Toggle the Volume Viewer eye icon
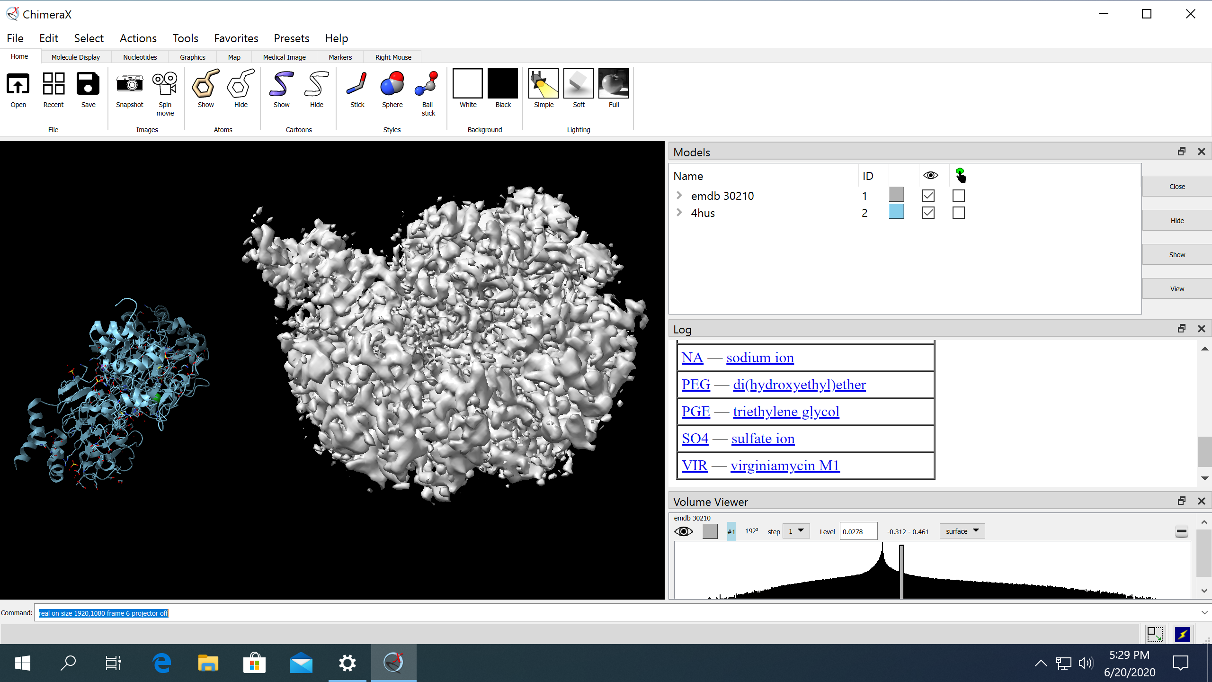1212x682 pixels. point(683,531)
